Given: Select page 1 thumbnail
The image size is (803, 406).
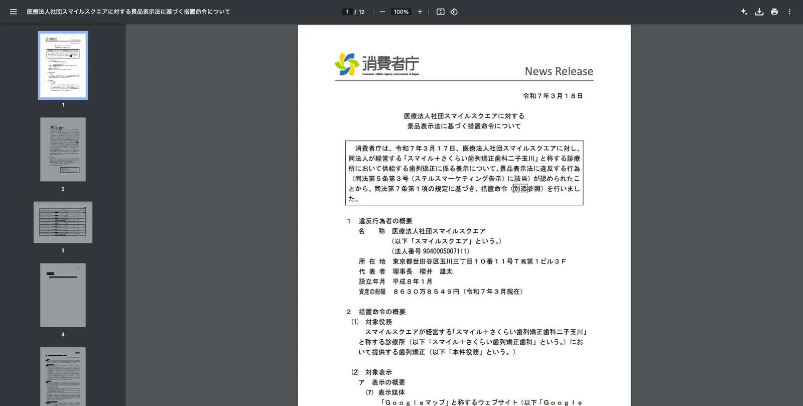Looking at the screenshot, I should pyautogui.click(x=63, y=65).
